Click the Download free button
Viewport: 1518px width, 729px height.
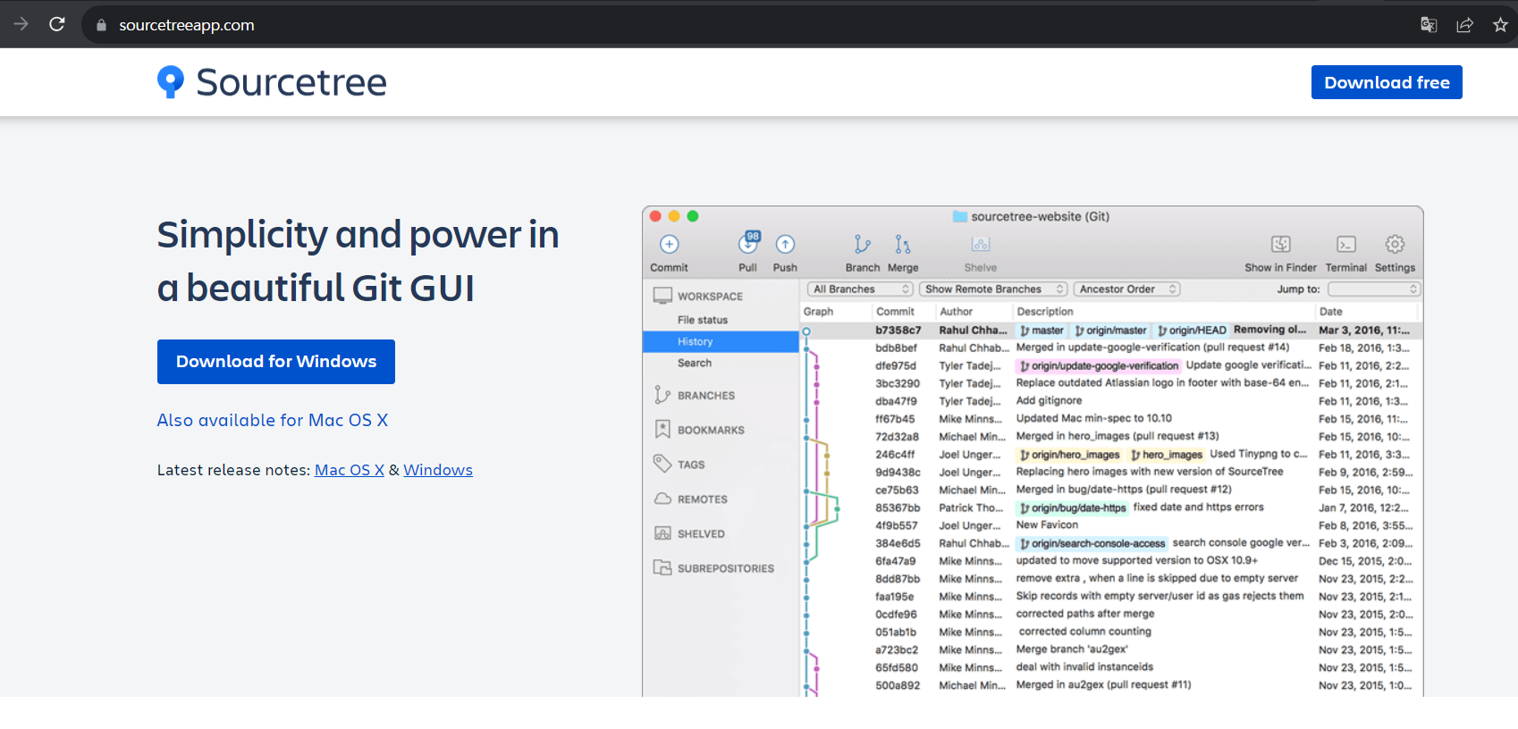point(1387,82)
